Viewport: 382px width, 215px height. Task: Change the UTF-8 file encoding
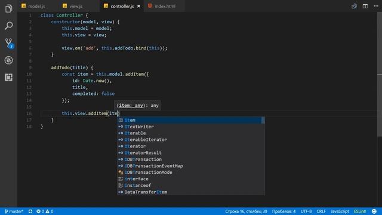point(306,211)
